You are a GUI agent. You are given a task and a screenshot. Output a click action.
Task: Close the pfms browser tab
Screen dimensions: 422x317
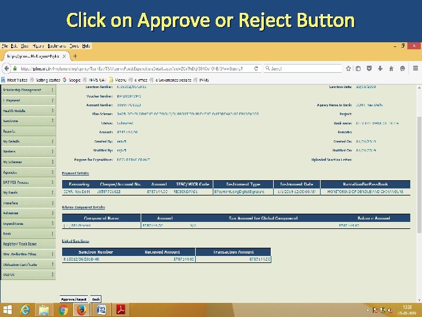point(64,56)
